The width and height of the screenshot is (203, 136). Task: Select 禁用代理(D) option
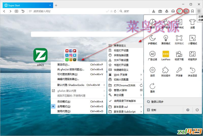point(78,111)
